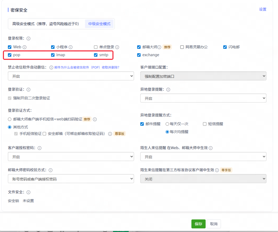
Task: Open the 陌生来信提醒第三方客户端 dropdown showing 关闭
Action: [203, 179]
